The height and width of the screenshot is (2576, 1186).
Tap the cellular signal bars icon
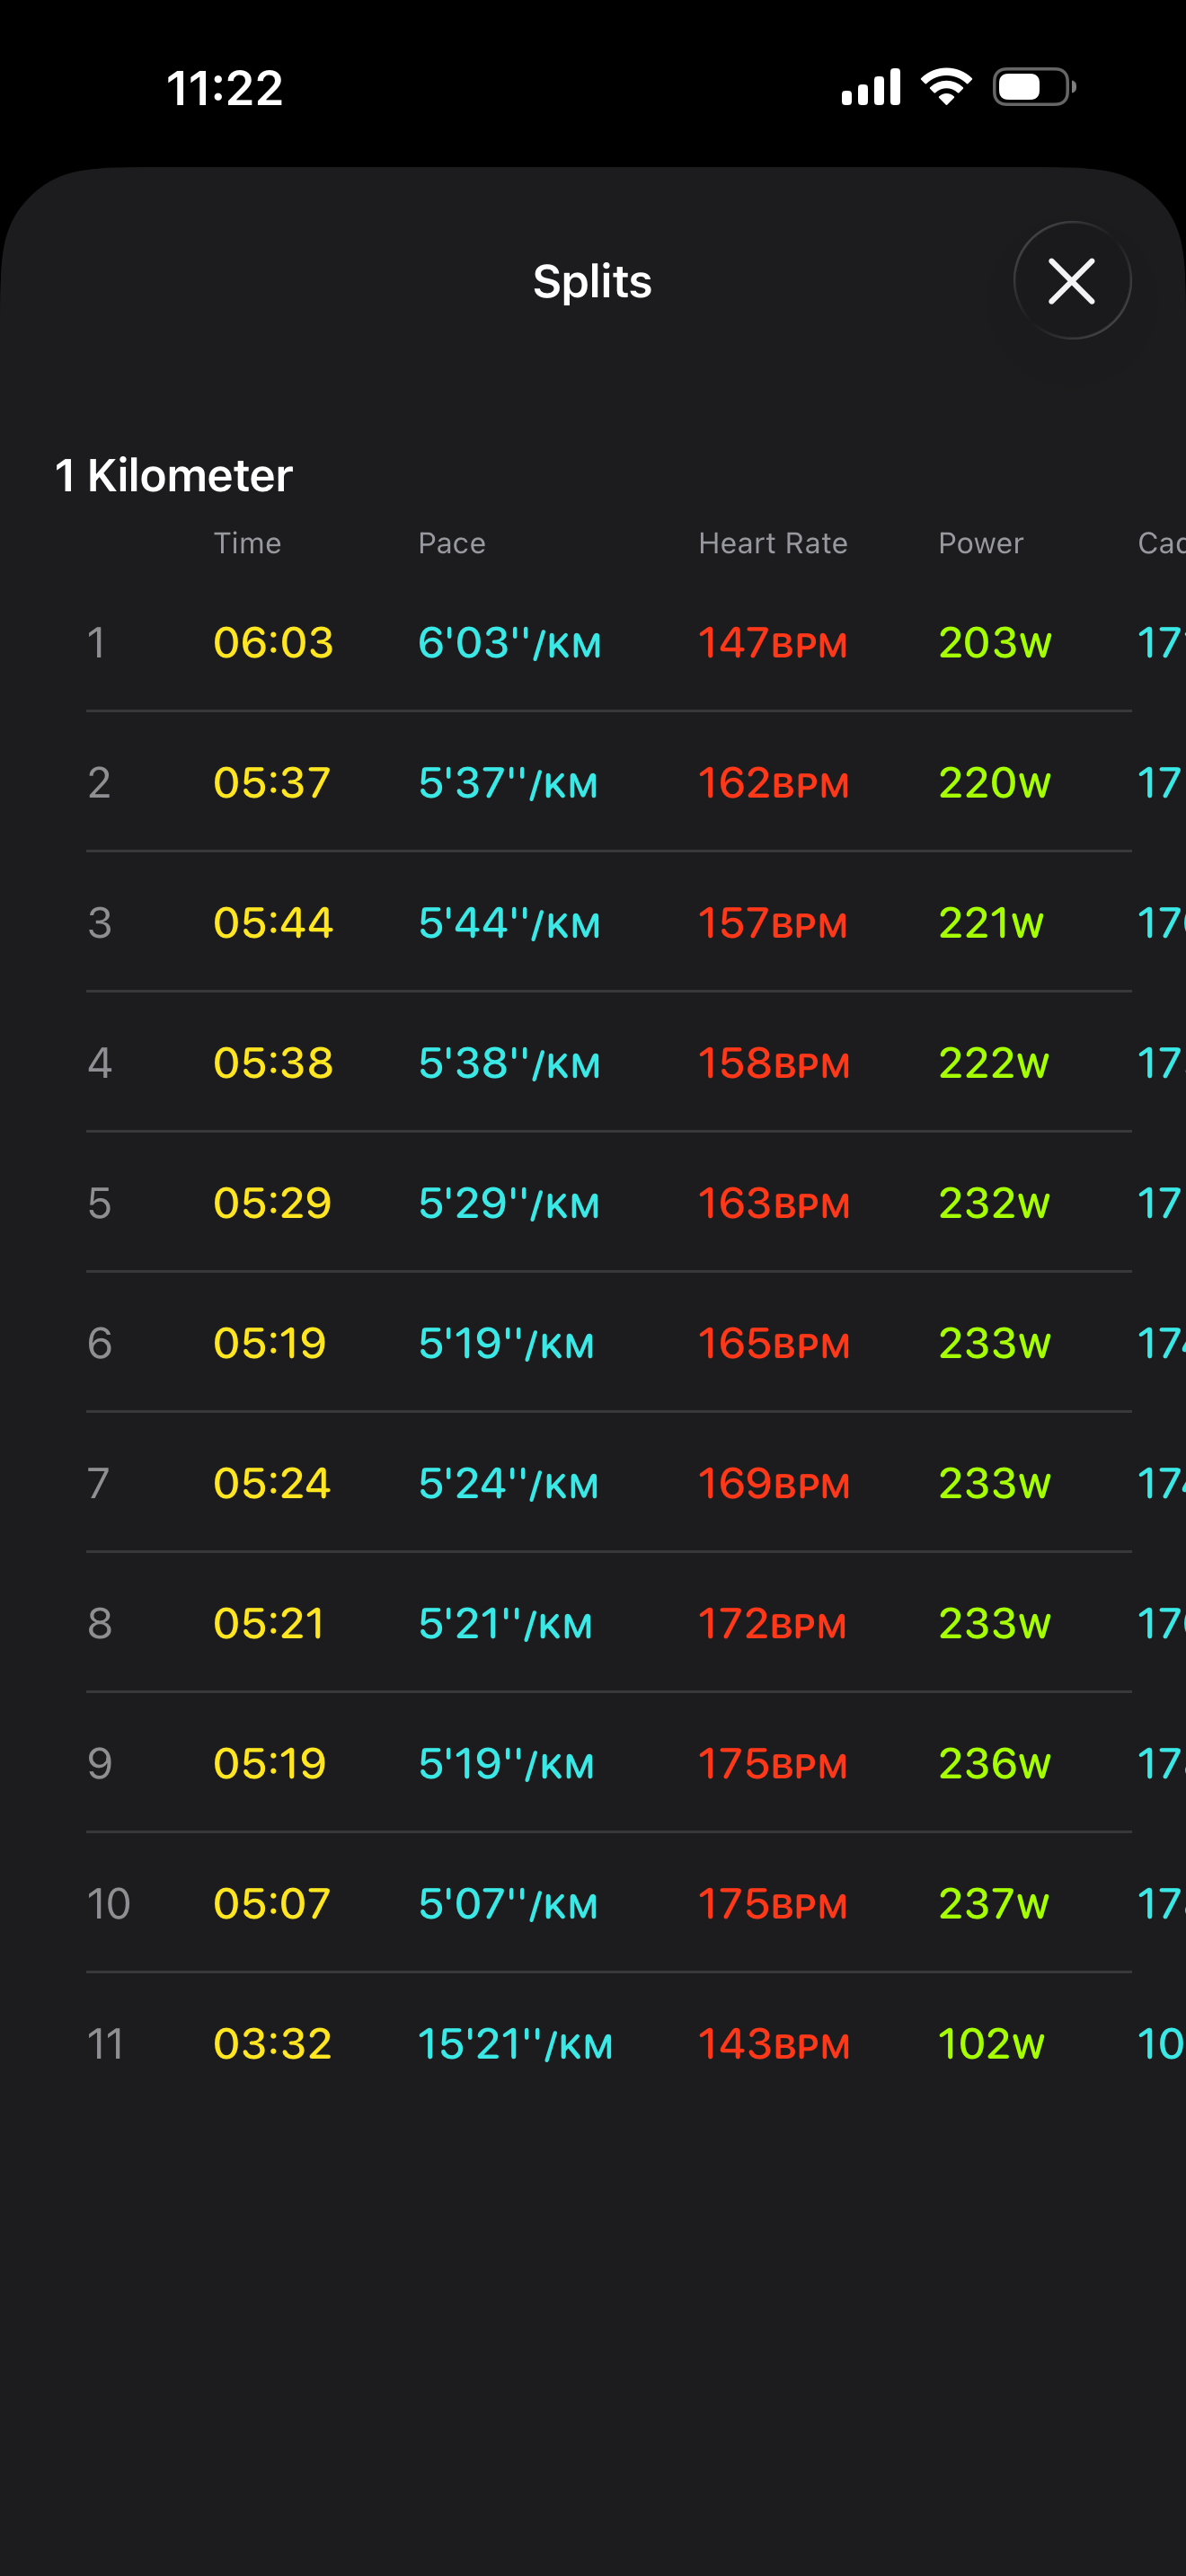pyautogui.click(x=871, y=87)
